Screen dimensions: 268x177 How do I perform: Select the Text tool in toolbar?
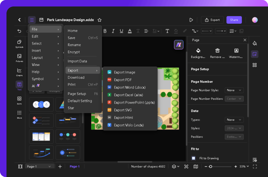(x=167, y=31)
